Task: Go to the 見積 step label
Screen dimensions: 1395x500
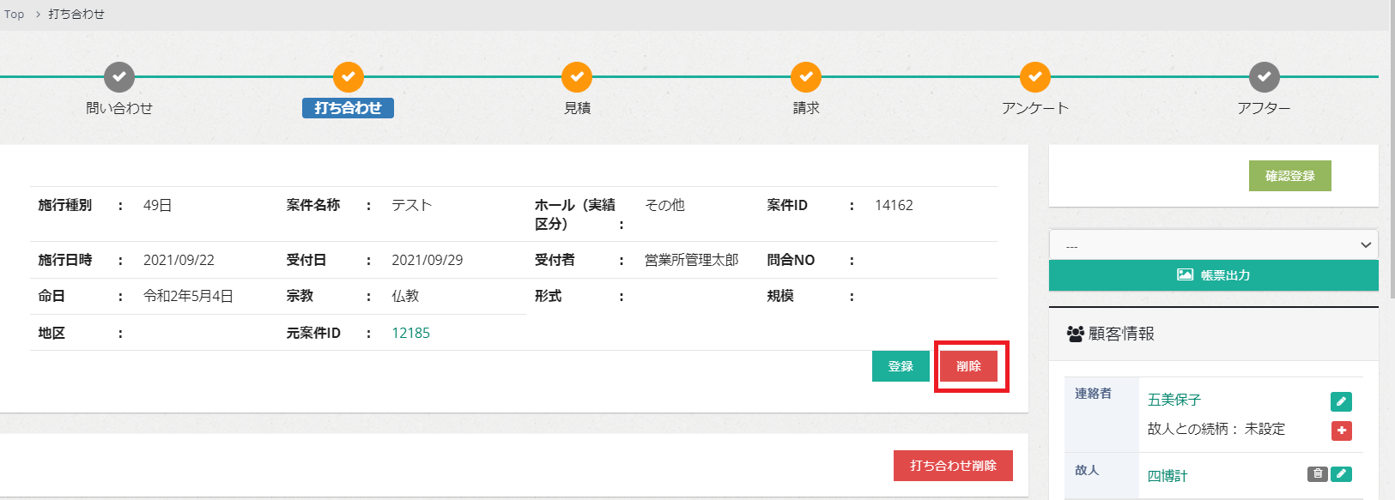Action: pos(577,108)
